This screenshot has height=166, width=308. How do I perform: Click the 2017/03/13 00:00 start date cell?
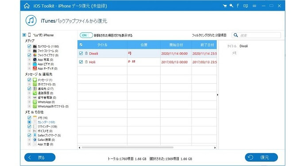[174, 62]
